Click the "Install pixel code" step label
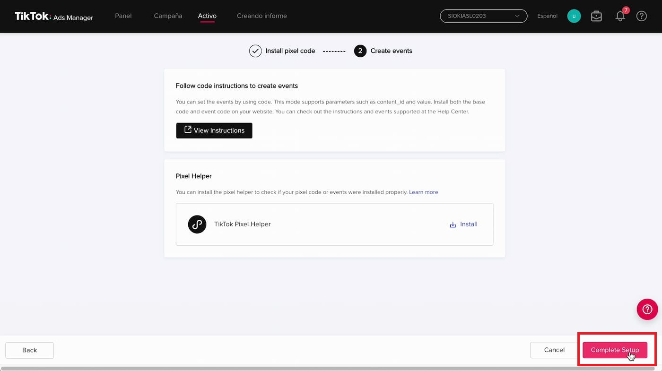The width and height of the screenshot is (662, 371). click(x=290, y=51)
